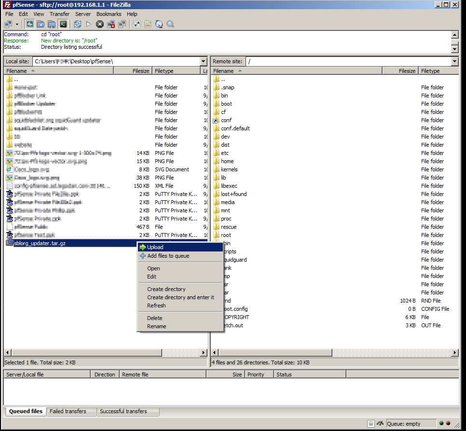Sort local files by Filesize header

(x=133, y=71)
